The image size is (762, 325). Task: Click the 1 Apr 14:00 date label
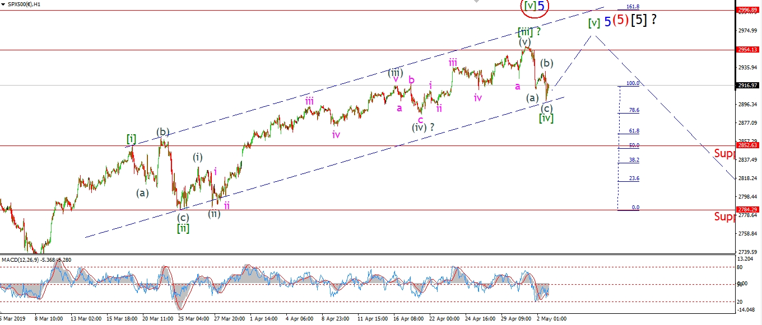pyautogui.click(x=265, y=319)
